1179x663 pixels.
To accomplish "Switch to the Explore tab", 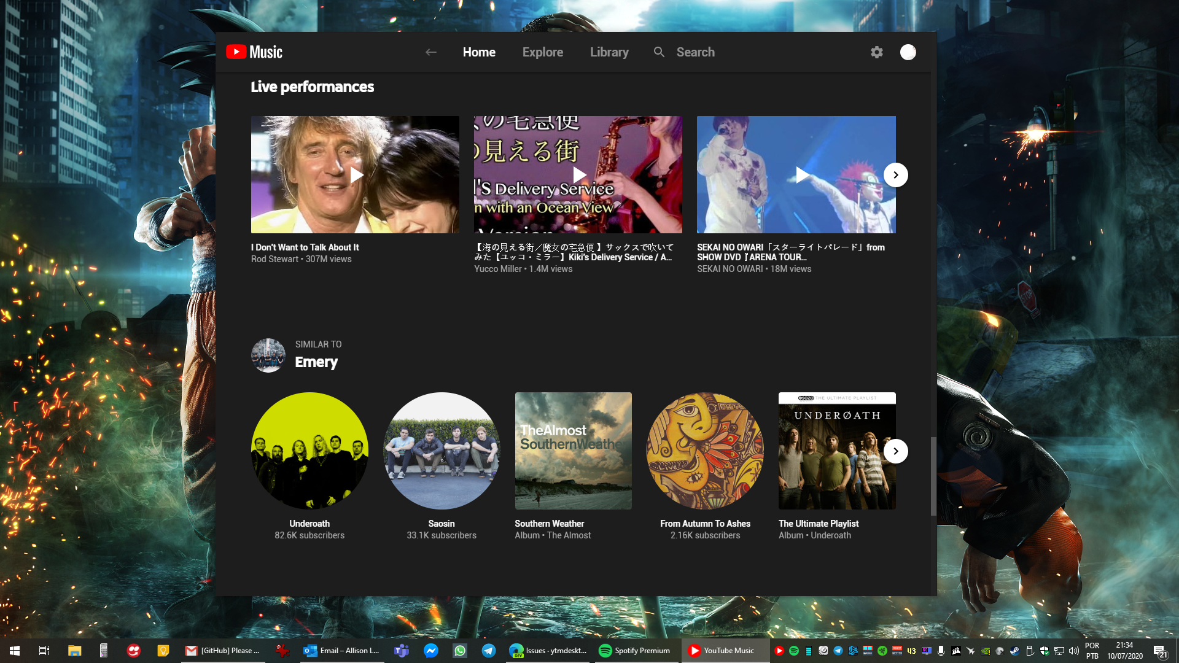I will [x=543, y=52].
